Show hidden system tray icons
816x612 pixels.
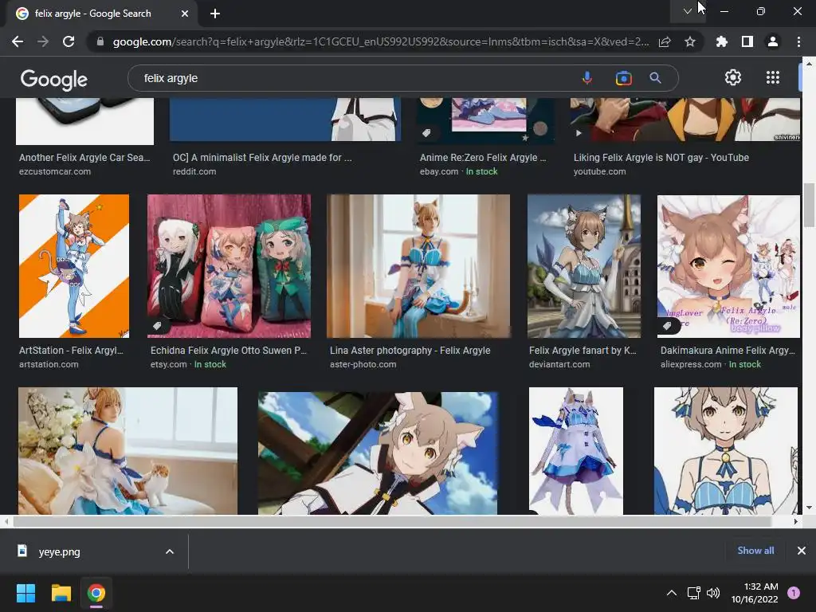[x=672, y=593]
